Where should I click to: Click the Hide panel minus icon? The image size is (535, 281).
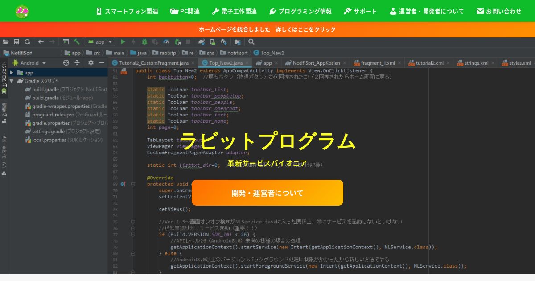102,63
